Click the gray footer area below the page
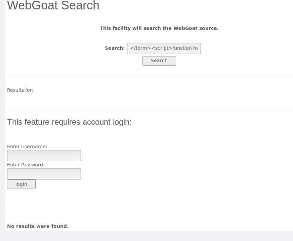 [x=146, y=236]
